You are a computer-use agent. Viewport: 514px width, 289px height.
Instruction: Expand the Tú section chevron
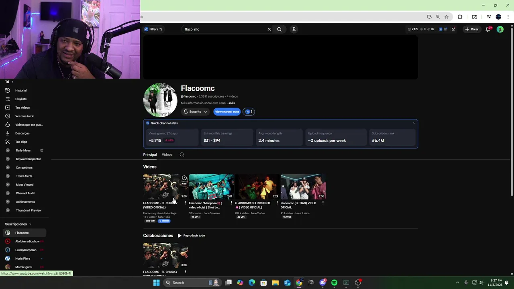coord(12,82)
